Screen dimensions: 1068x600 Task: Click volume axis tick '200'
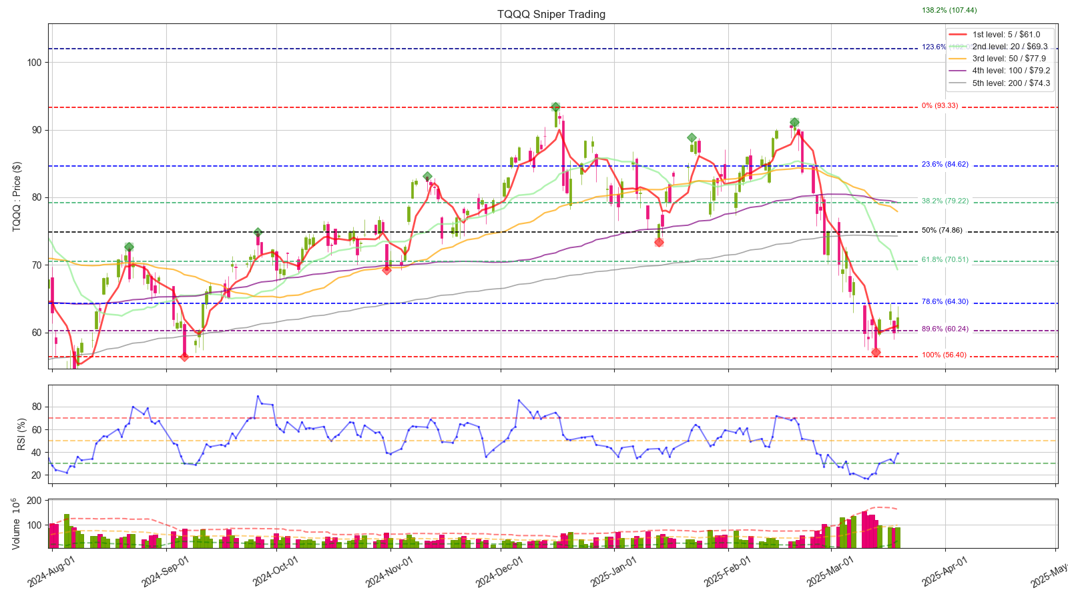pyautogui.click(x=35, y=501)
